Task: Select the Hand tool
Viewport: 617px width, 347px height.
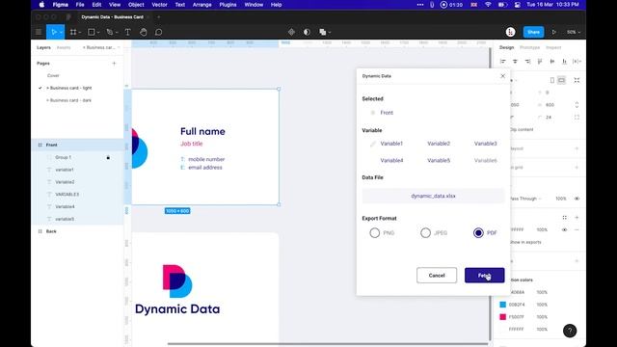Action: click(144, 32)
